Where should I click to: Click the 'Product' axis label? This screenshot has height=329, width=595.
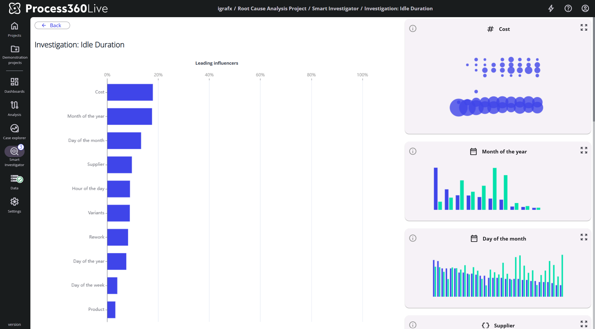[96, 309]
